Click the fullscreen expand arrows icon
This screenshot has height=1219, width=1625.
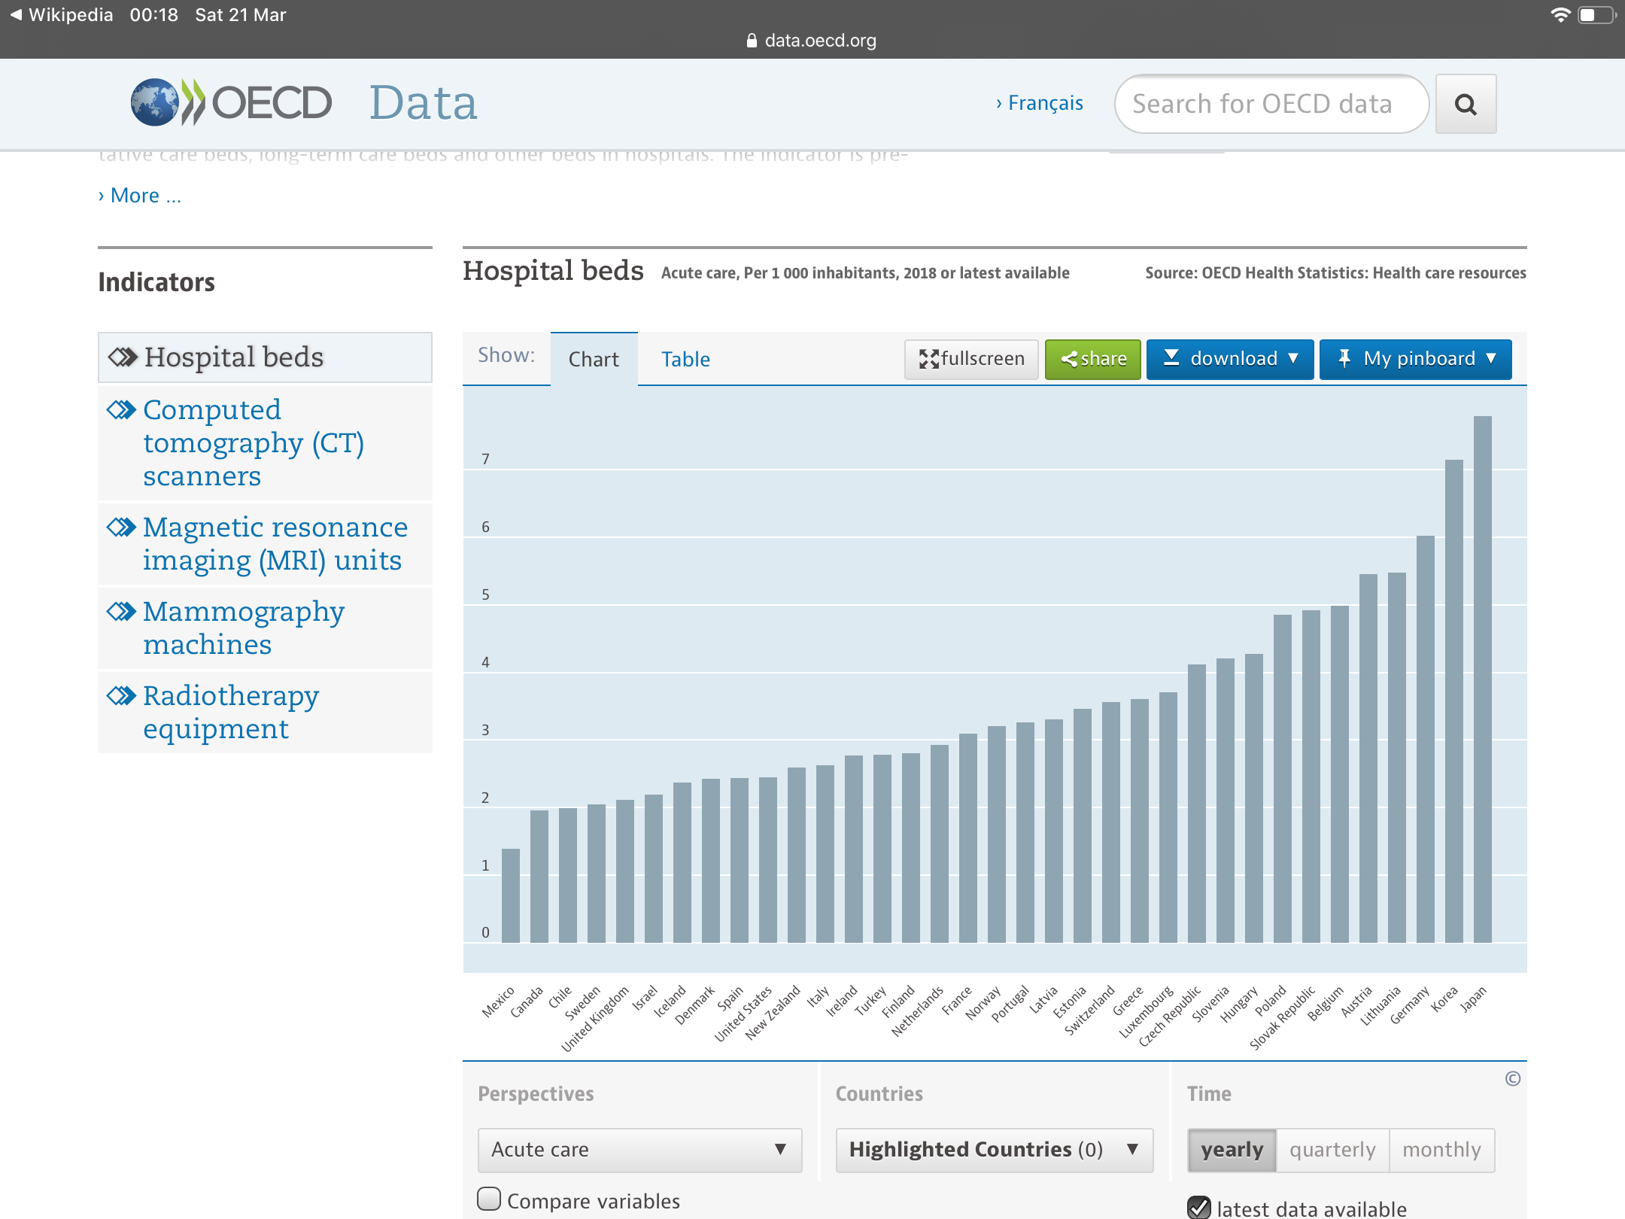929,359
